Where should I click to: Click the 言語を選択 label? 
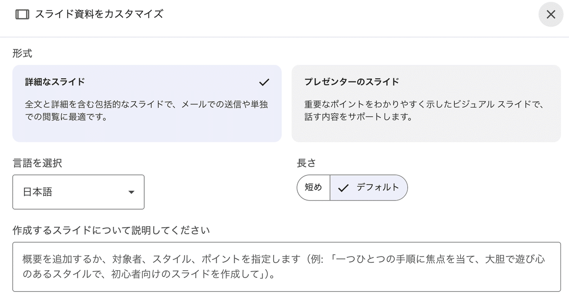point(37,163)
